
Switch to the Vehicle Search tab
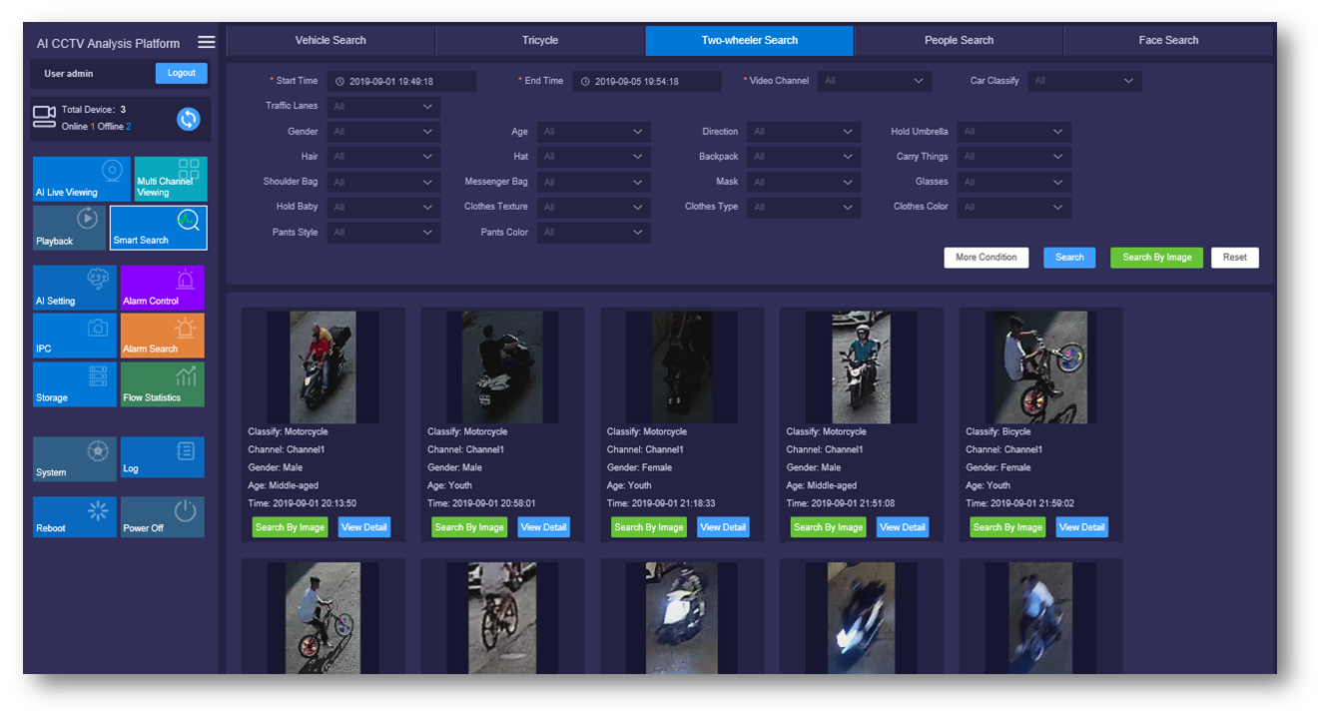coord(330,41)
